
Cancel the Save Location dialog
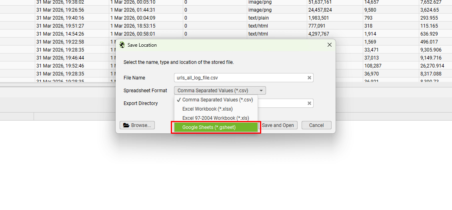[316, 125]
